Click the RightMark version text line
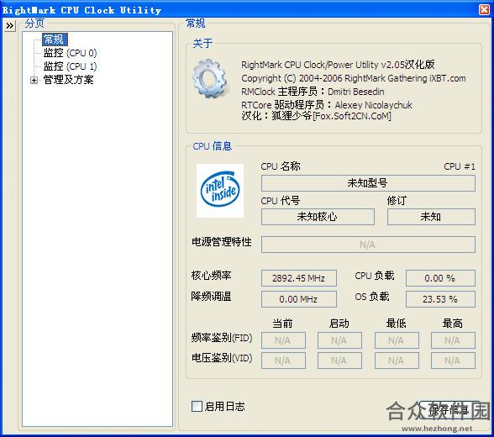The height and width of the screenshot is (437, 494). tap(338, 65)
